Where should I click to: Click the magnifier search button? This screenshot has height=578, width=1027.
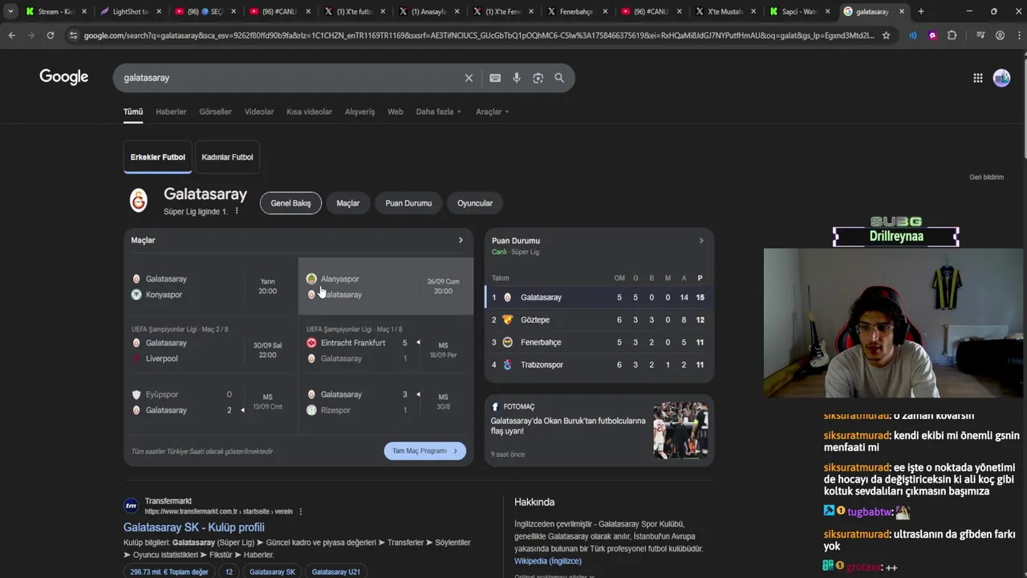click(559, 78)
